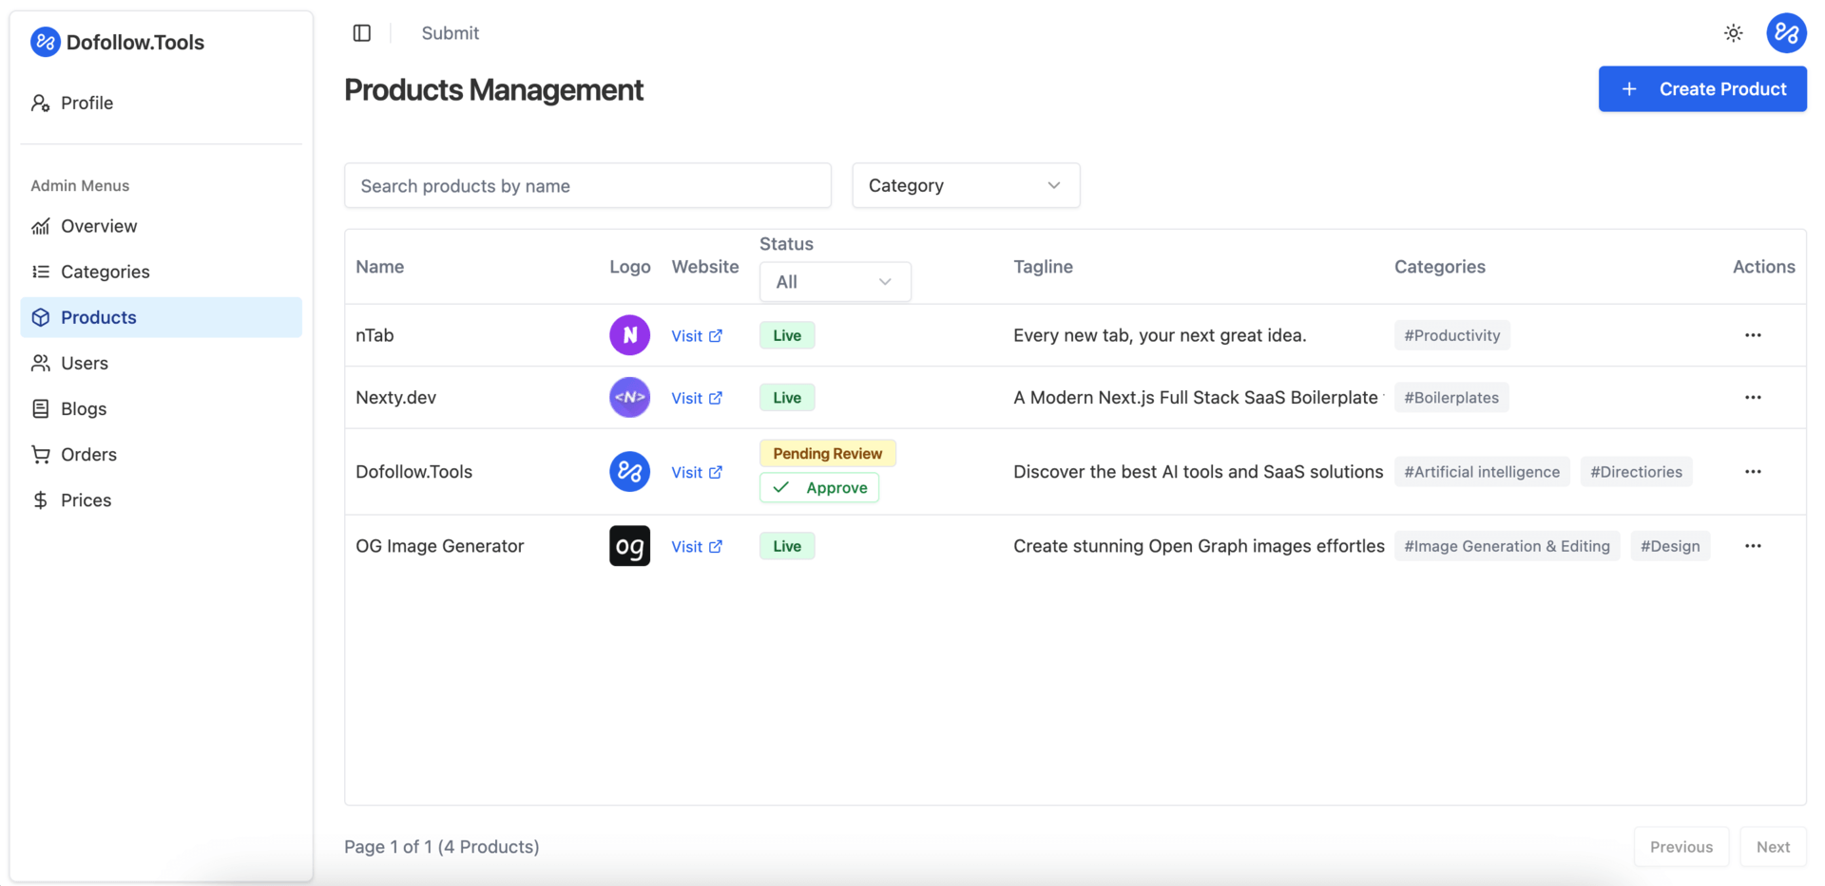Click the nTab purple logo
The width and height of the screenshot is (1825, 886).
click(x=629, y=335)
